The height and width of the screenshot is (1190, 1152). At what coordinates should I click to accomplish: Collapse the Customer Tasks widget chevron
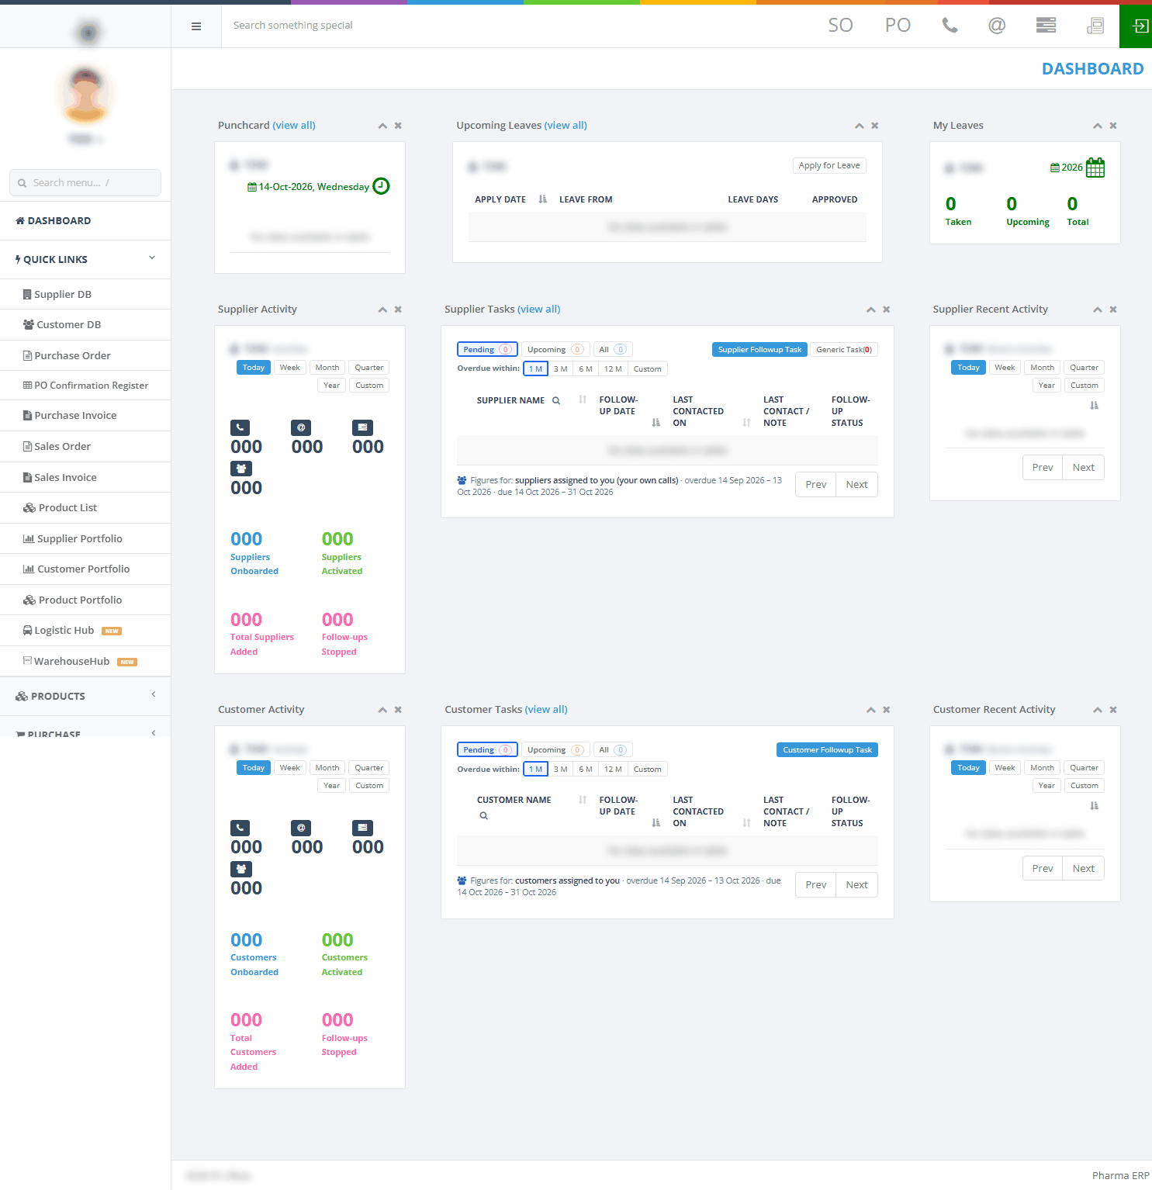pyautogui.click(x=871, y=710)
